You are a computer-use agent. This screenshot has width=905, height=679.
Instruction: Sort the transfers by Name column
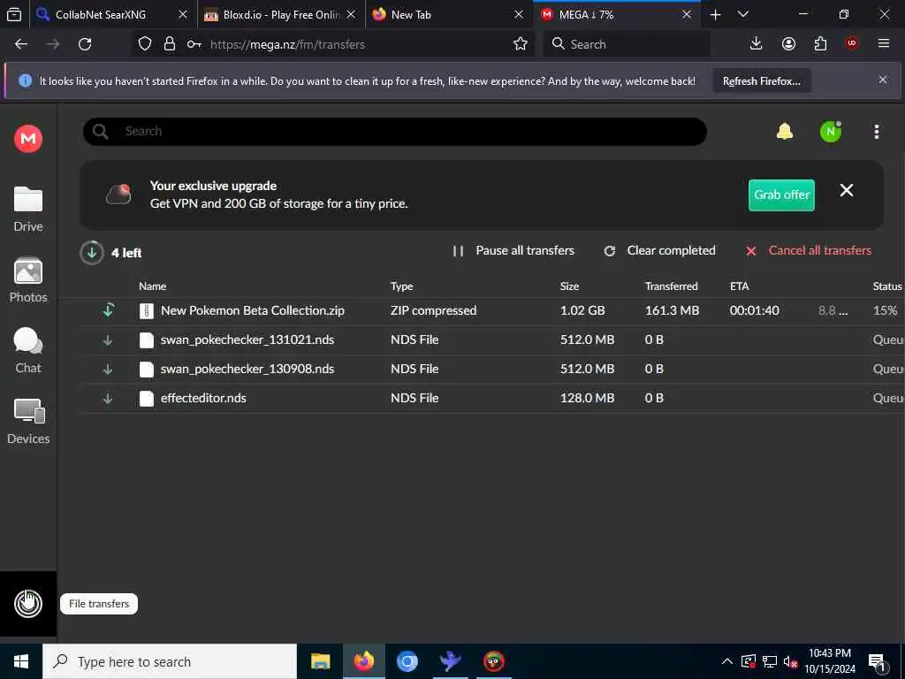(x=152, y=286)
